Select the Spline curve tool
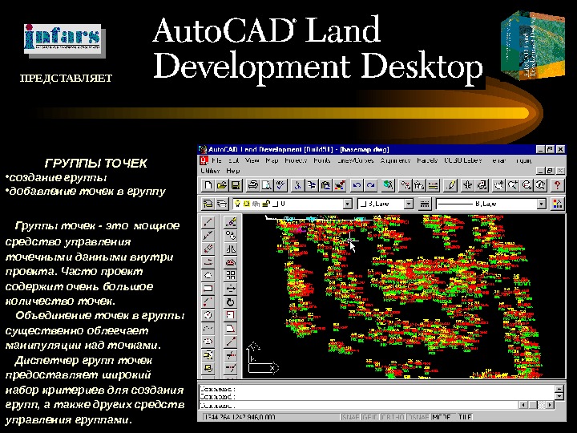577x433 pixels. coord(208,328)
